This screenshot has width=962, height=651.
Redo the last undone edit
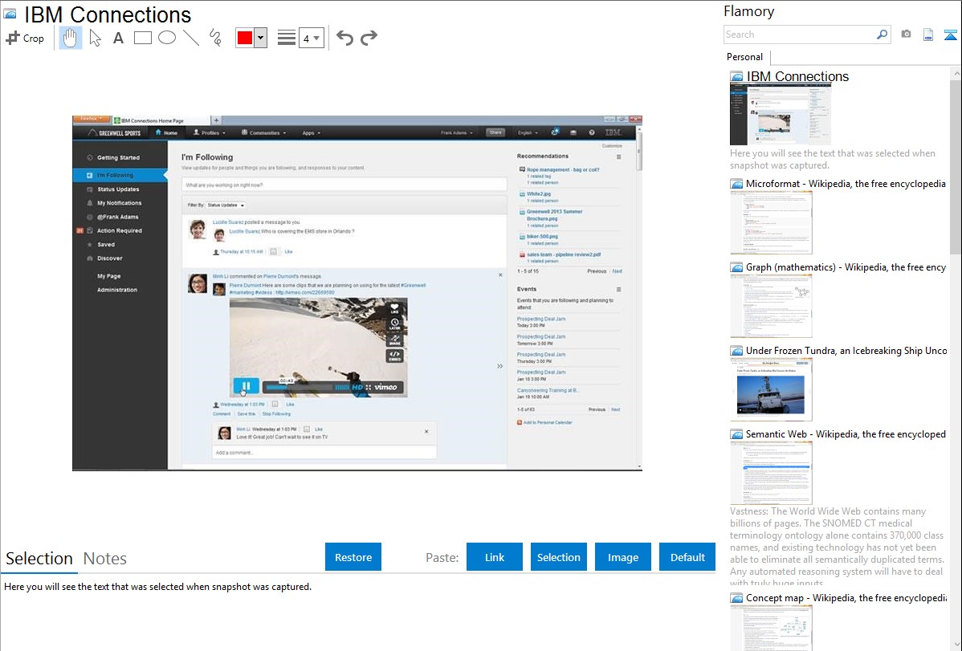click(369, 38)
